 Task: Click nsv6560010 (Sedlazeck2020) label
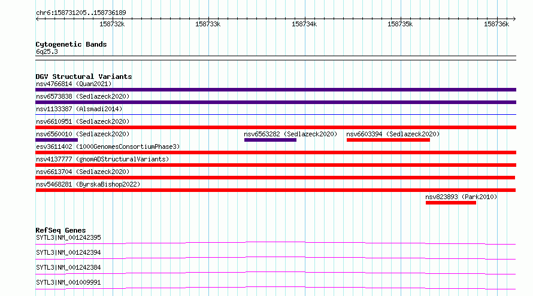pyautogui.click(x=83, y=134)
